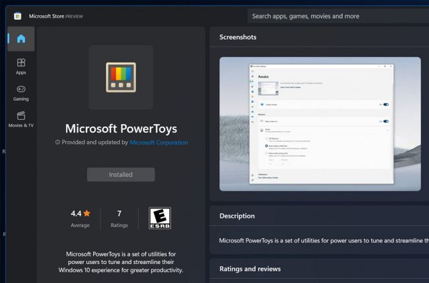Click the Microsoft PowerToys title text
The image size is (429, 283).
click(121, 128)
